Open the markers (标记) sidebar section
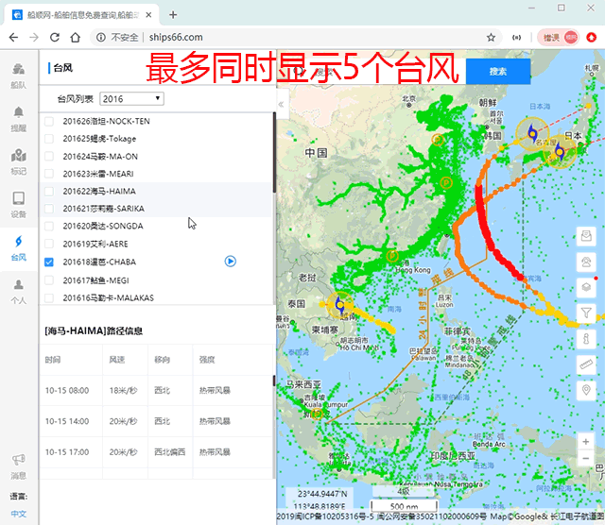 coord(19,161)
